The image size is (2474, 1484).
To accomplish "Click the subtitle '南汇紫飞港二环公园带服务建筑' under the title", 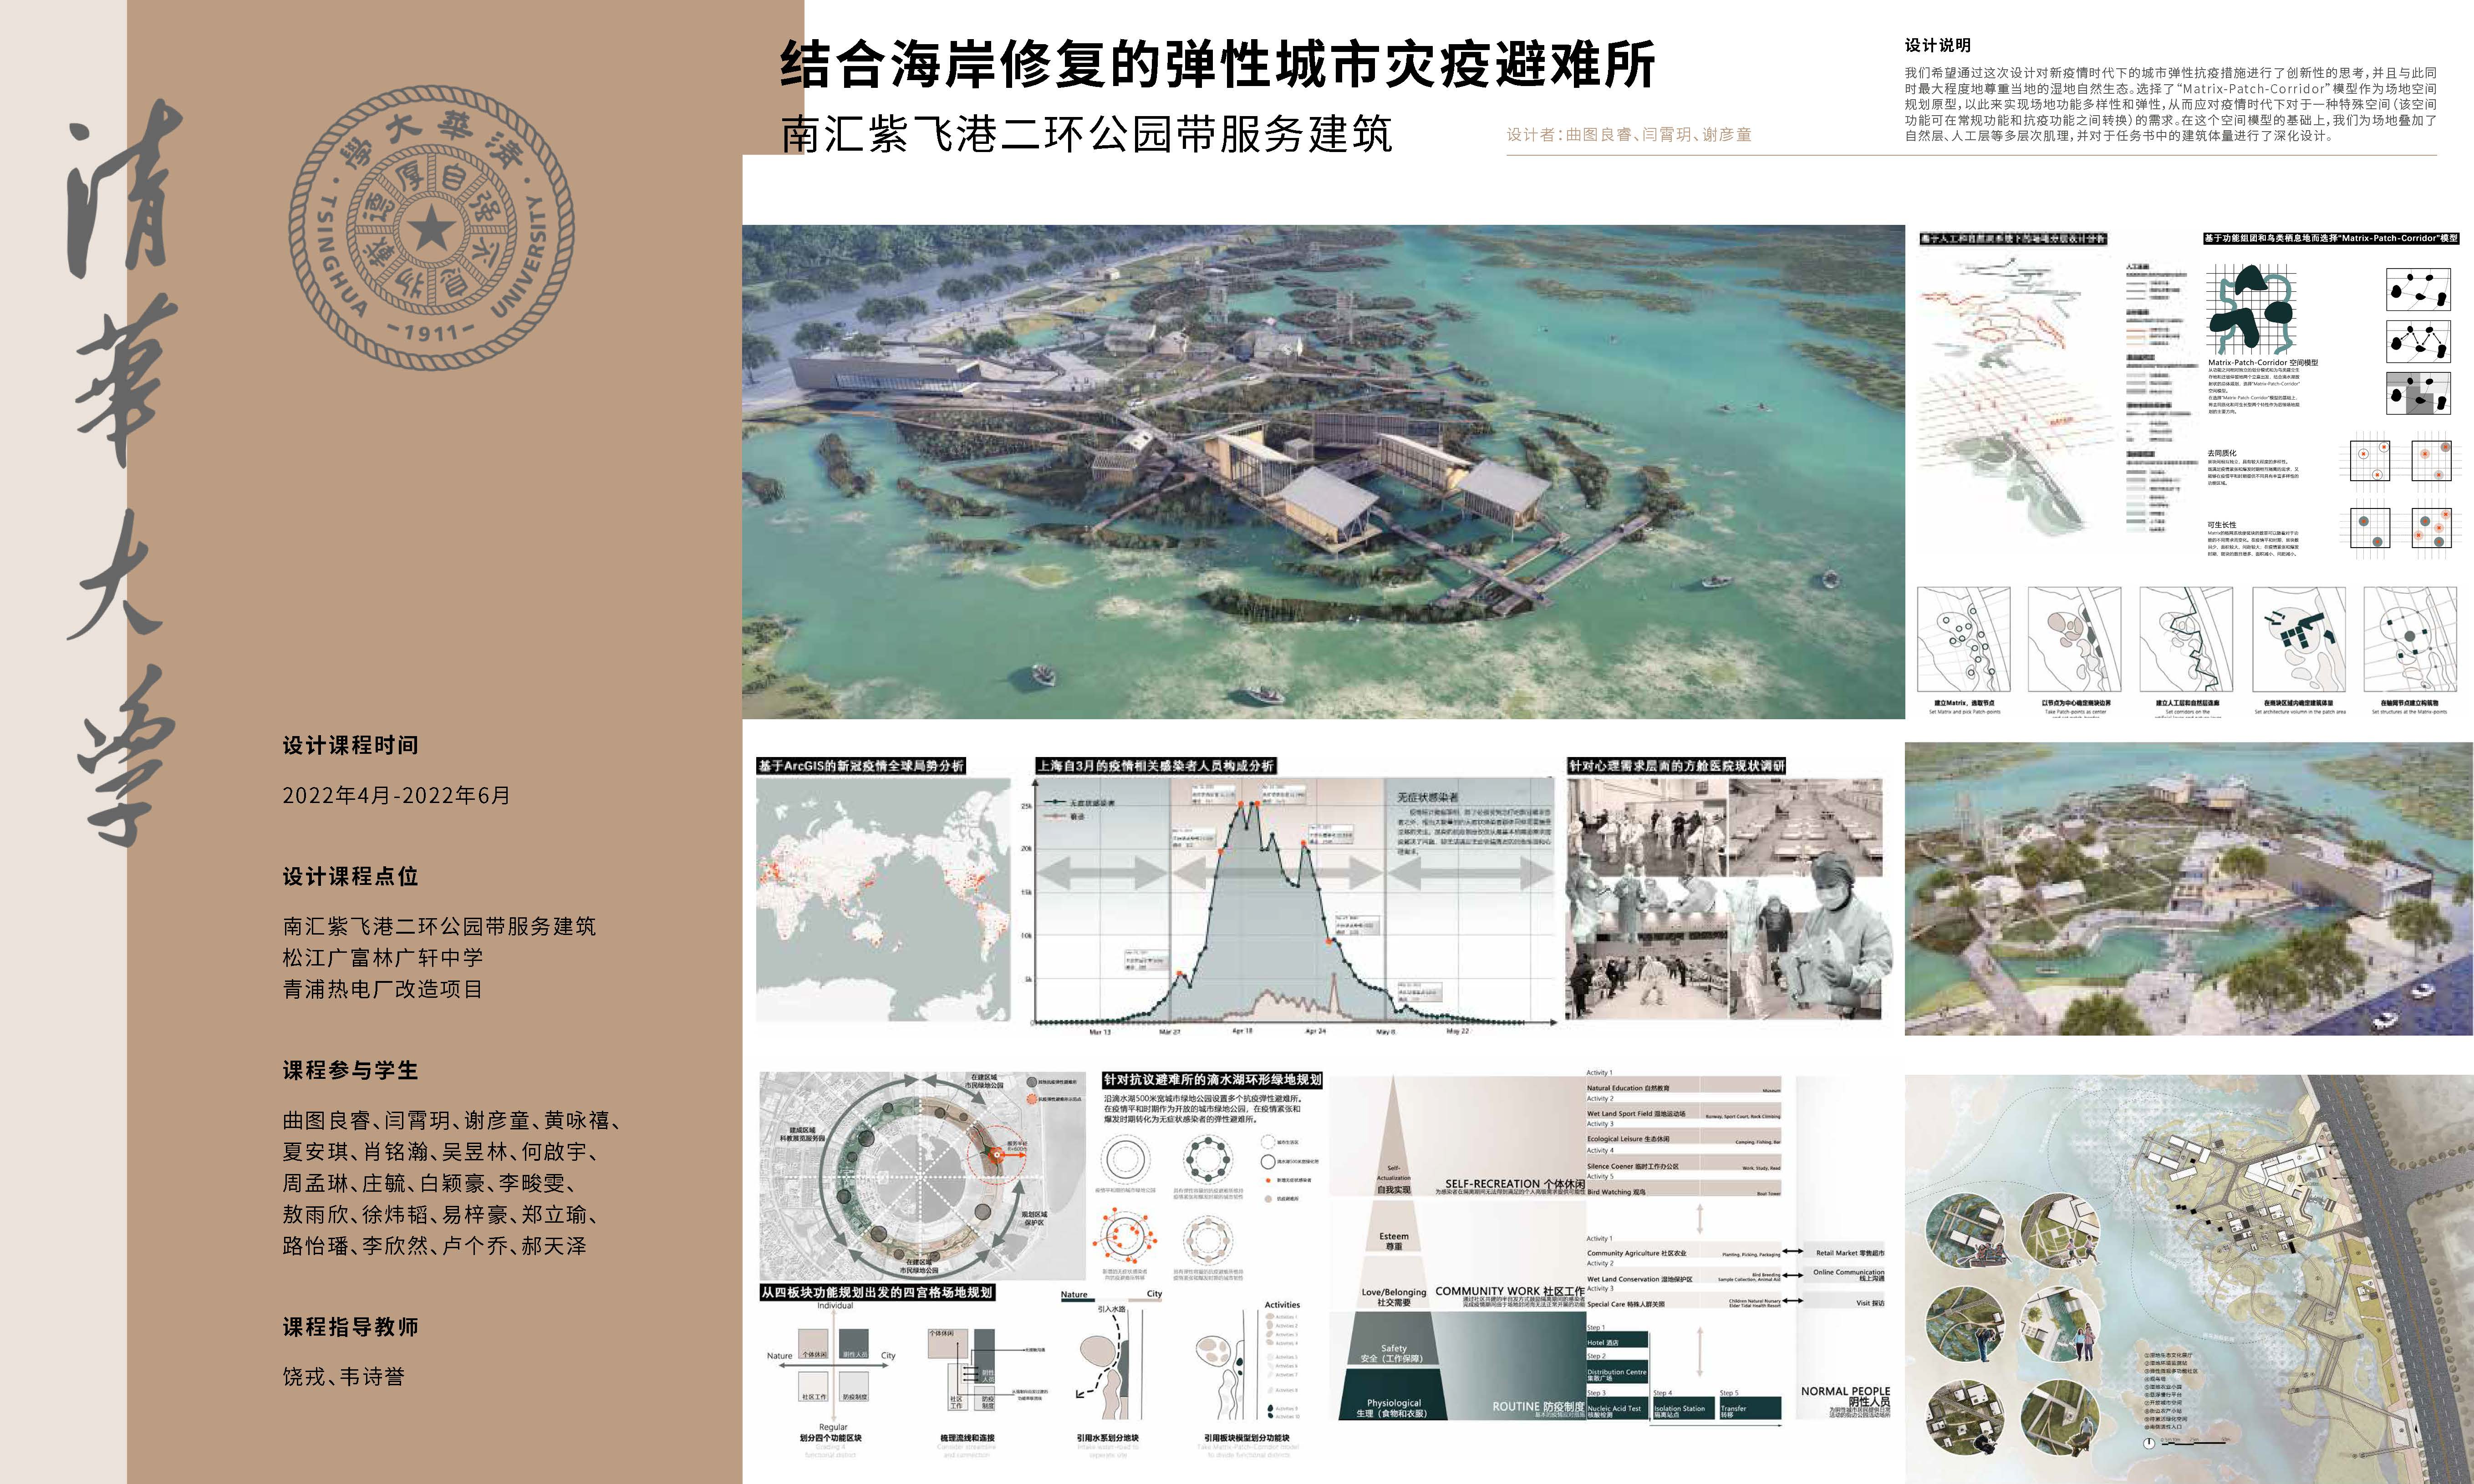I will point(1086,134).
